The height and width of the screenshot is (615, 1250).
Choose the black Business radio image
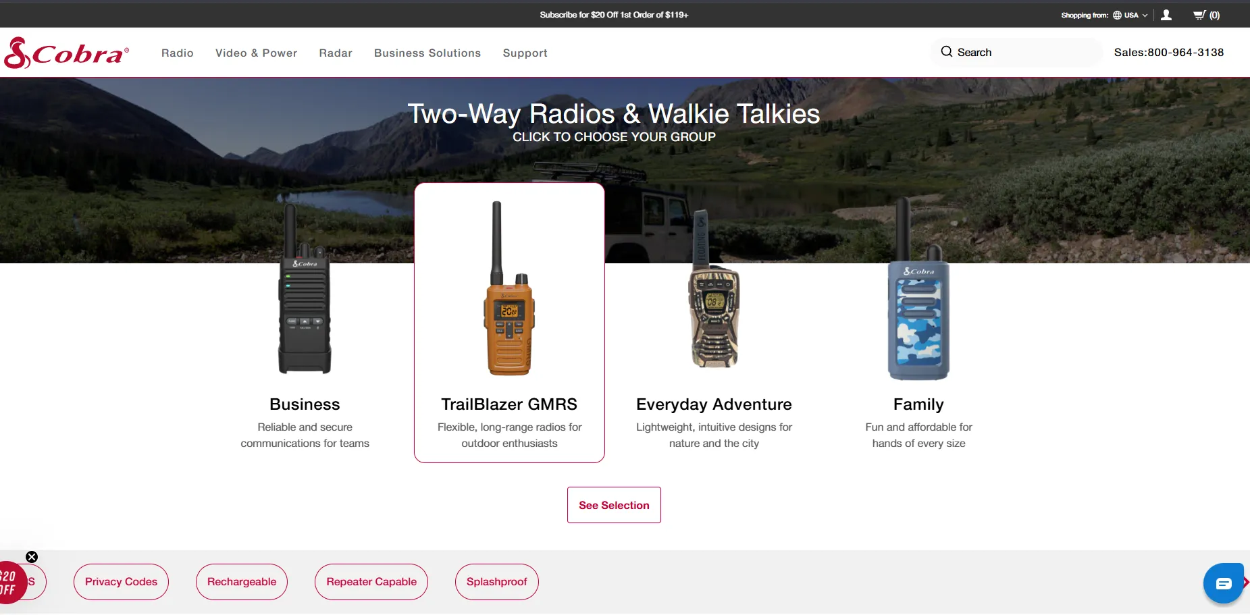tap(305, 297)
